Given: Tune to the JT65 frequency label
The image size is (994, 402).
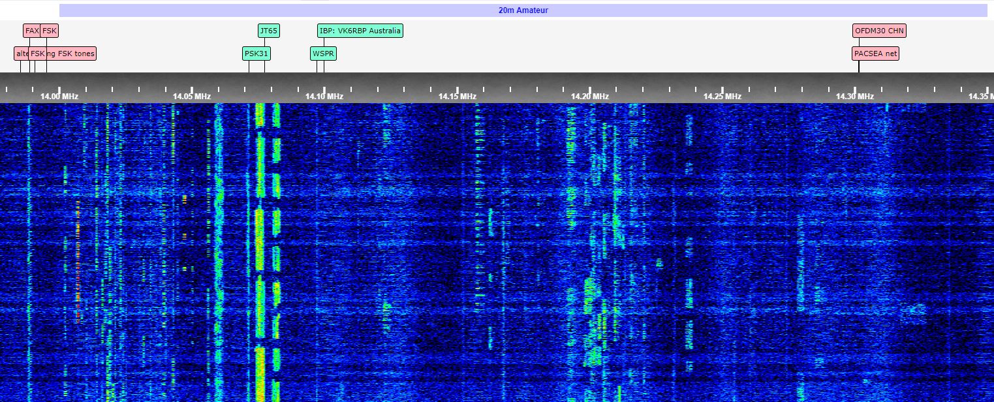Looking at the screenshot, I should coord(268,31).
